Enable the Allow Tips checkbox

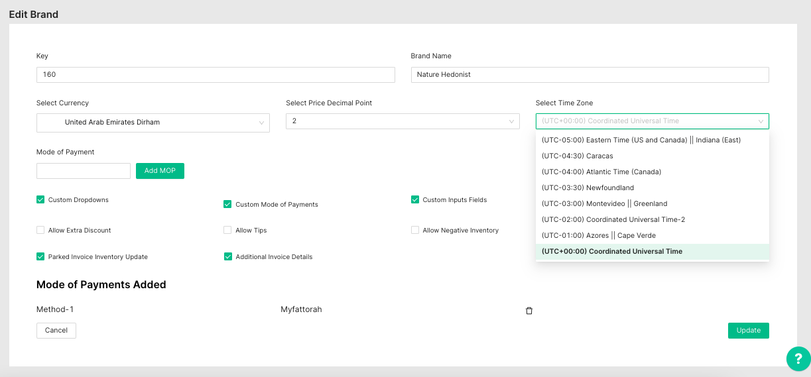click(227, 230)
